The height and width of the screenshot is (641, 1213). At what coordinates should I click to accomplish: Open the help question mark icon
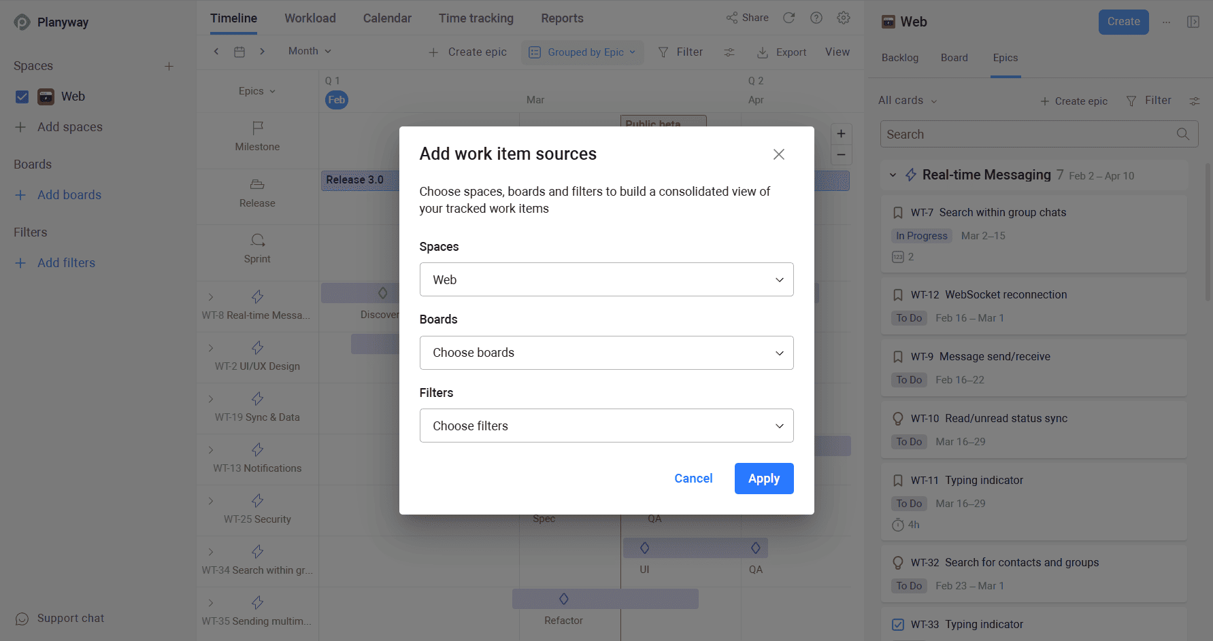[x=816, y=18]
